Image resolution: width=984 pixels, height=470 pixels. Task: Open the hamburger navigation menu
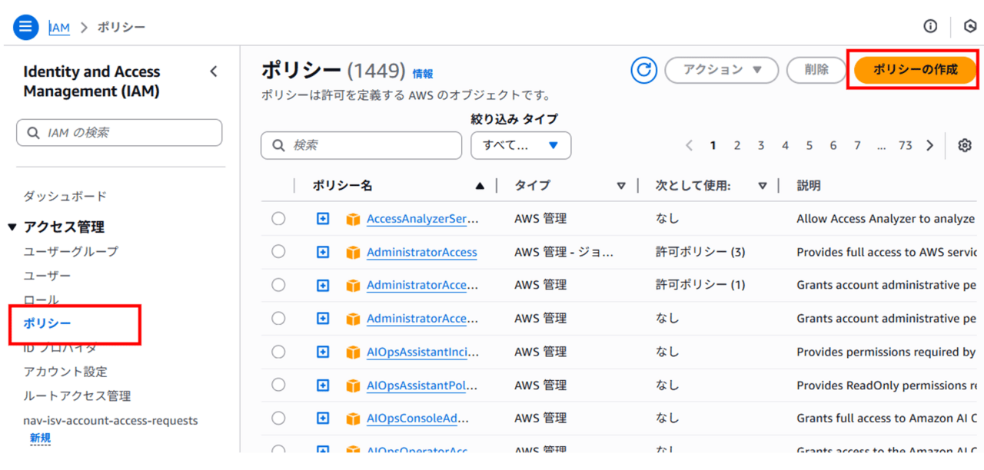tap(25, 27)
